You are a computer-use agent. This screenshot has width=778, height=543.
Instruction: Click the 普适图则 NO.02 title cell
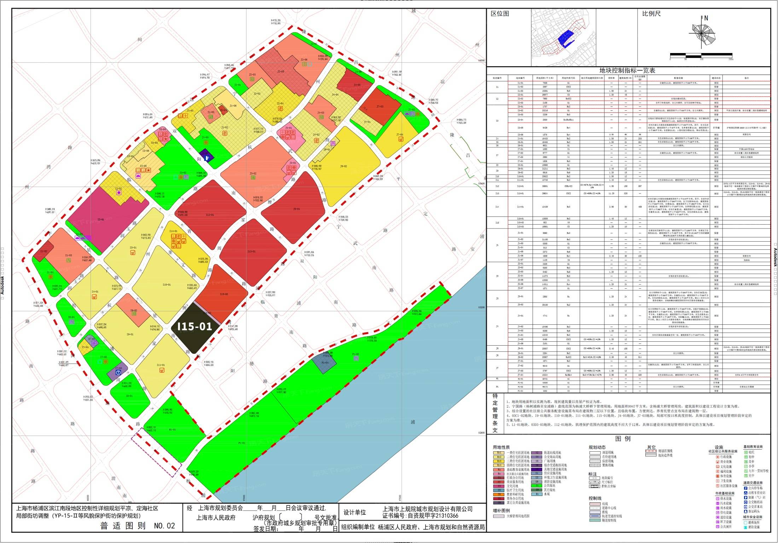138,526
